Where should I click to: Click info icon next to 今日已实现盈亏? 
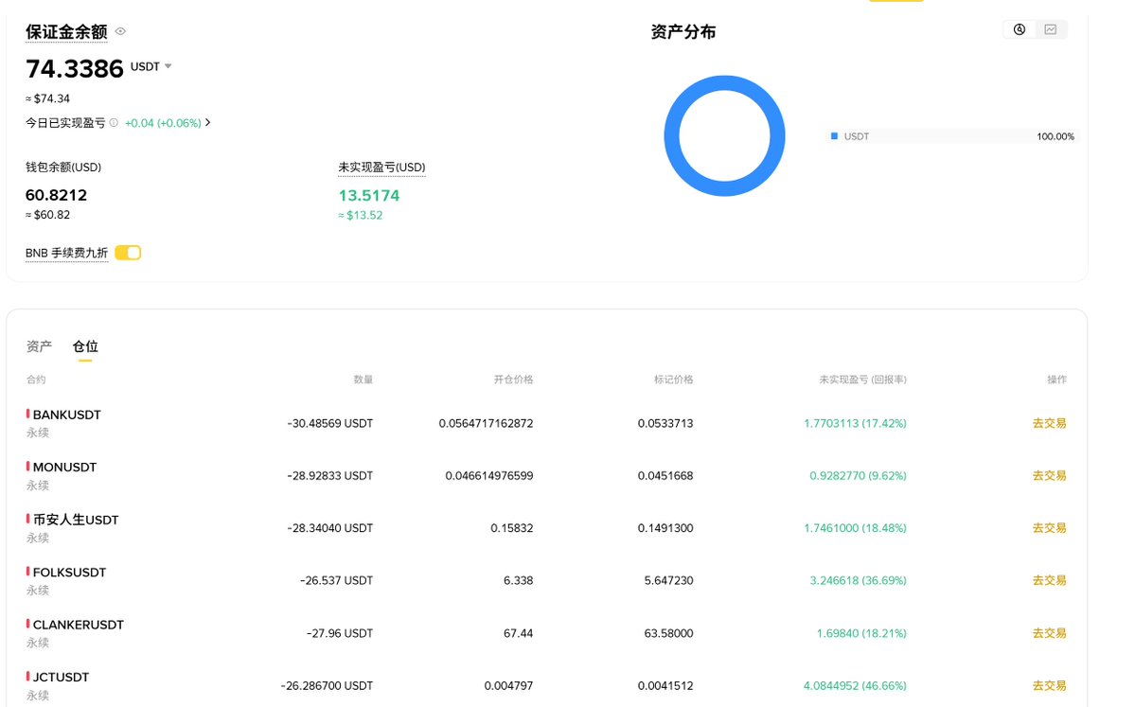point(114,123)
